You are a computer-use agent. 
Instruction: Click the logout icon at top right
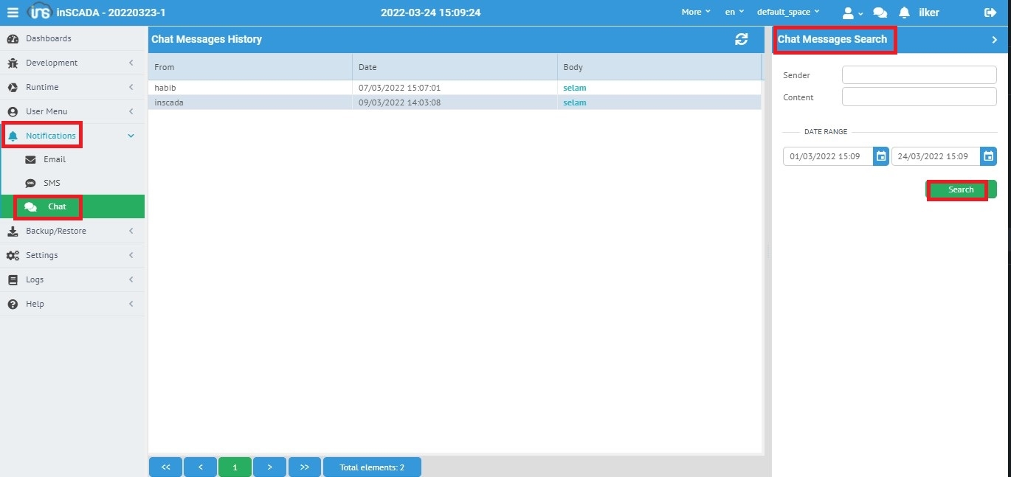[x=990, y=13]
